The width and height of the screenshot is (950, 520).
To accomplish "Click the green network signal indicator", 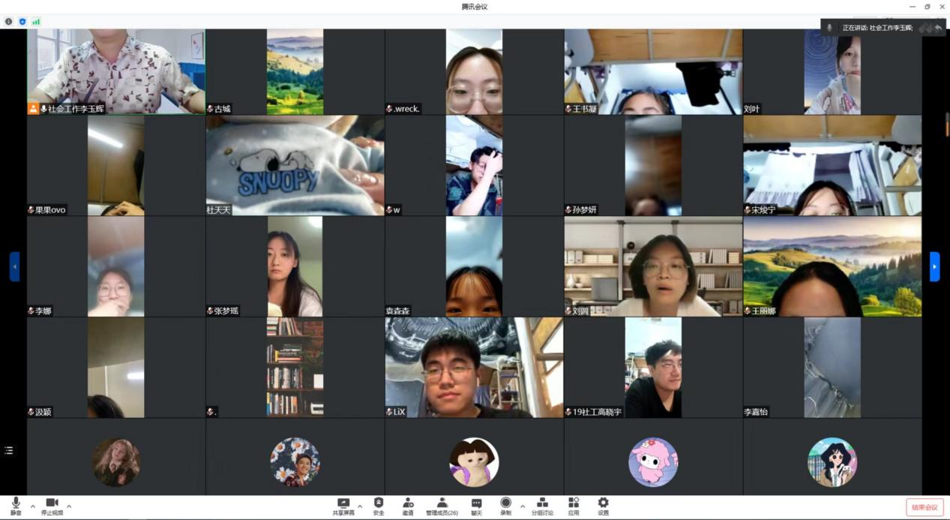I will [36, 22].
